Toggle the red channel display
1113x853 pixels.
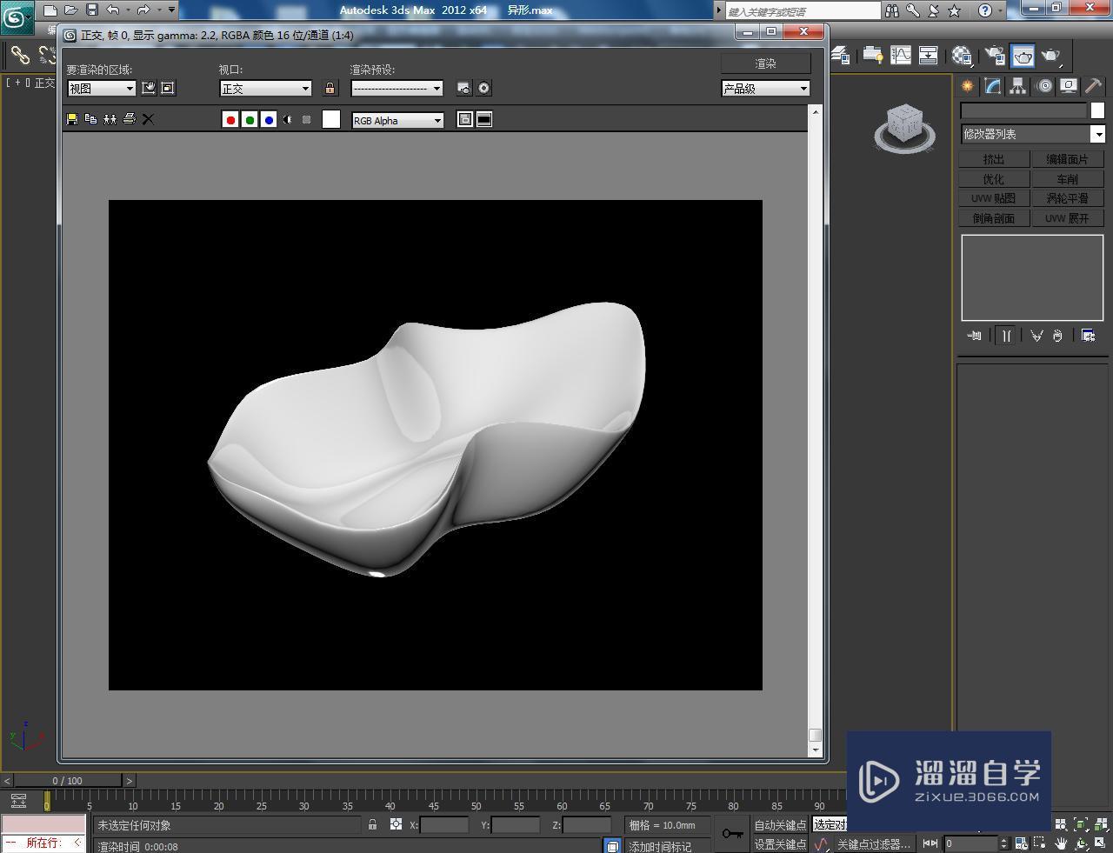pos(230,119)
